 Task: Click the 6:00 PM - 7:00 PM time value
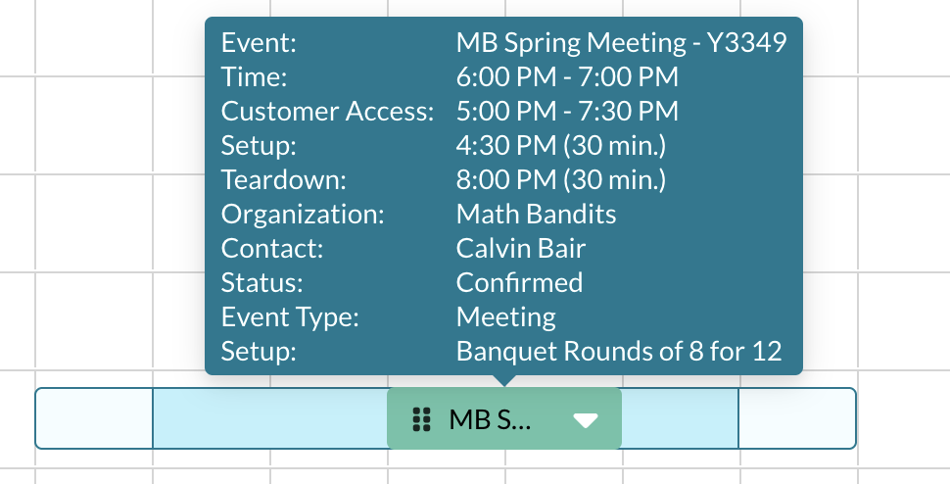pyautogui.click(x=567, y=77)
